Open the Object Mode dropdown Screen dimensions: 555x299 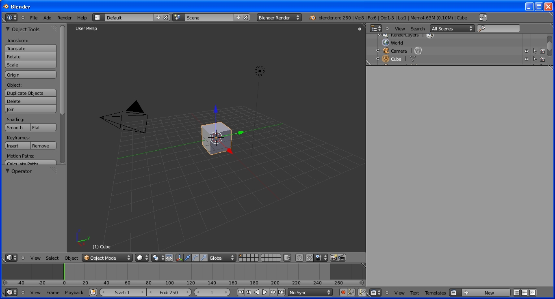(107, 258)
